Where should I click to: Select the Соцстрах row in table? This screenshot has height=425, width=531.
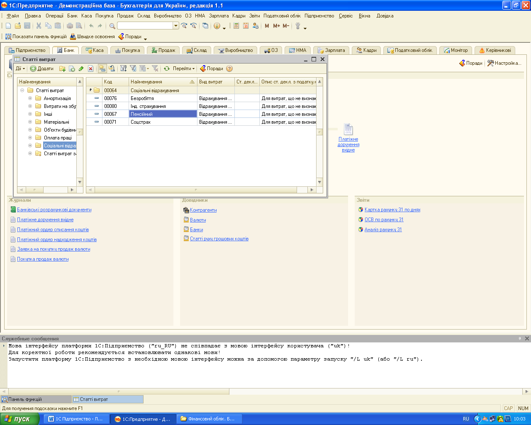coord(201,122)
